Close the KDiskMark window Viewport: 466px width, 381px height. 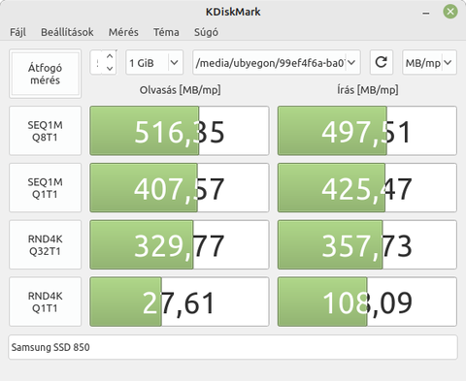[x=450, y=12]
